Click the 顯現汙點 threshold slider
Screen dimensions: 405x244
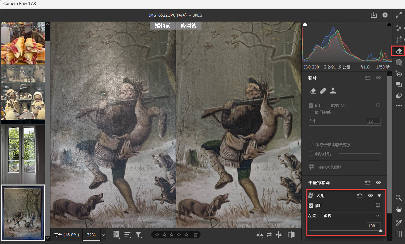coord(360,154)
